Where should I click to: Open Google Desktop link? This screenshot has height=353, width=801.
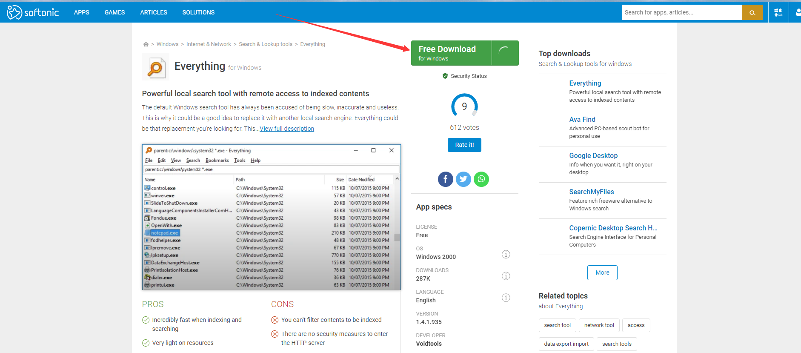click(x=593, y=155)
